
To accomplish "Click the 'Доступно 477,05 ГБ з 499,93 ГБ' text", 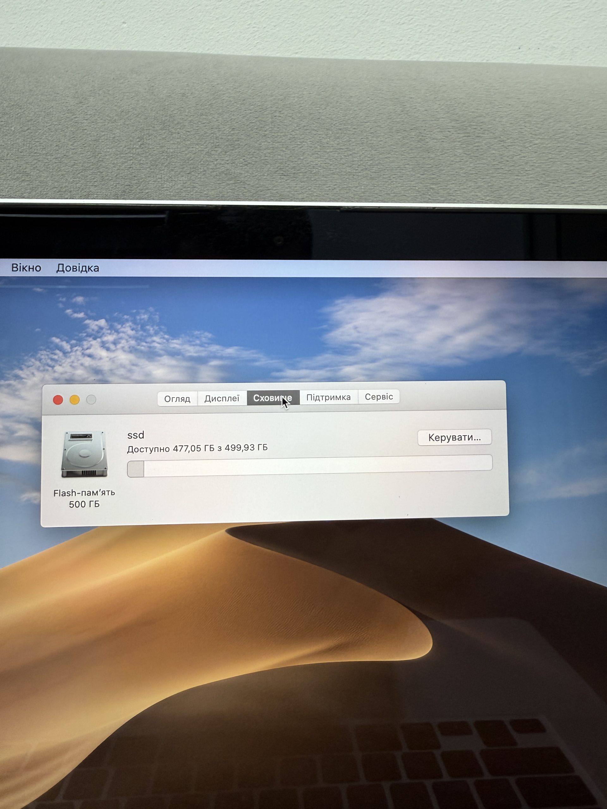I will pos(197,448).
